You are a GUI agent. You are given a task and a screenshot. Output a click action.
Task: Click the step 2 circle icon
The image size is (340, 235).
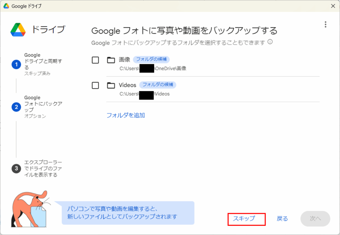pyautogui.click(x=16, y=107)
